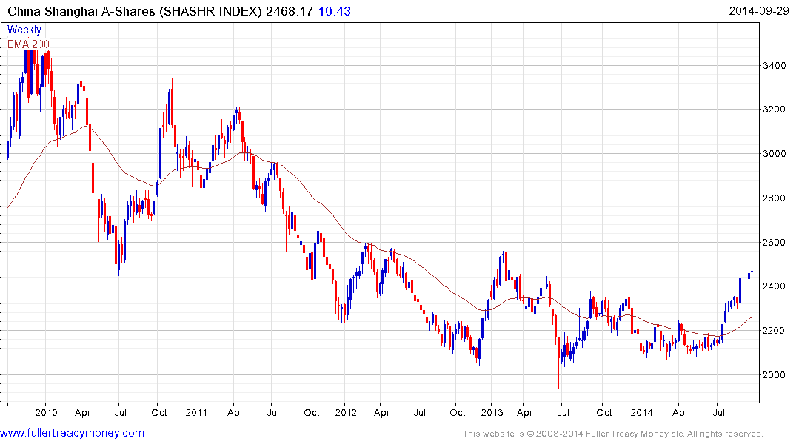Click the June 2013 low candle wick below 2000
The width and height of the screenshot is (796, 444).
(x=559, y=373)
